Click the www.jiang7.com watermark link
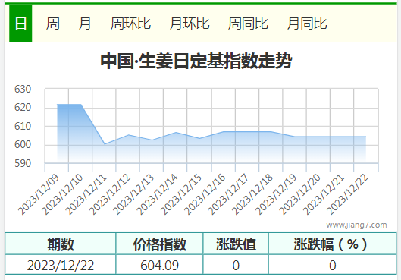401x280 pixels. coord(356,225)
